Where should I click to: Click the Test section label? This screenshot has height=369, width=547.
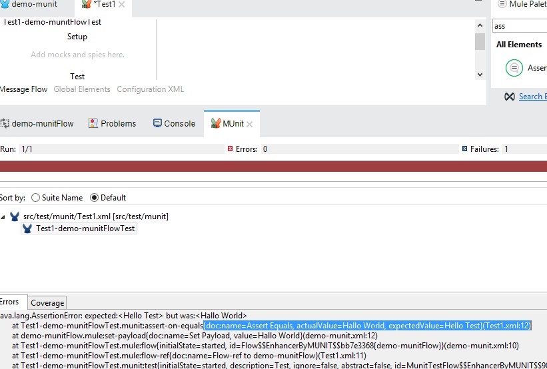point(77,77)
